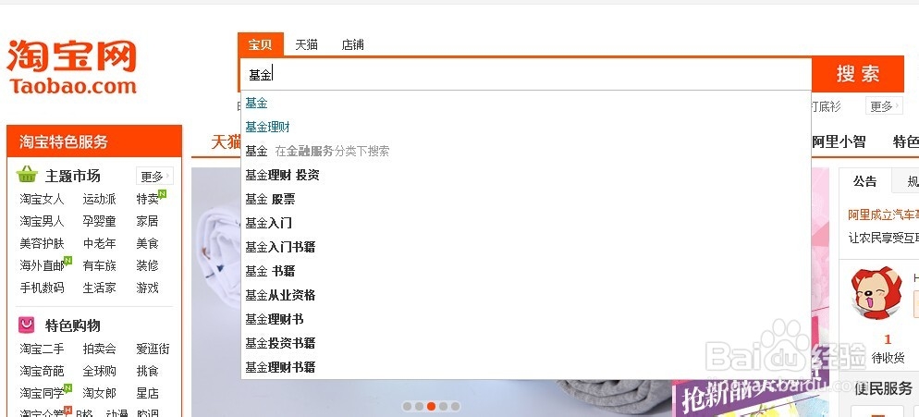Open the 特卖 category link
This screenshot has width=919, height=417.
coord(148,199)
